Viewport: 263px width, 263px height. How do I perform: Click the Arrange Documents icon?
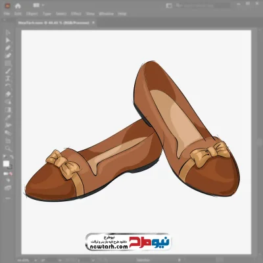point(169,5)
